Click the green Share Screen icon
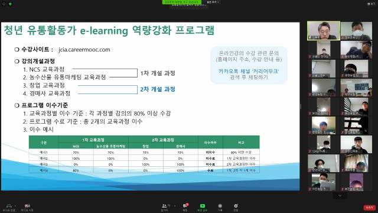 click(203, 206)
